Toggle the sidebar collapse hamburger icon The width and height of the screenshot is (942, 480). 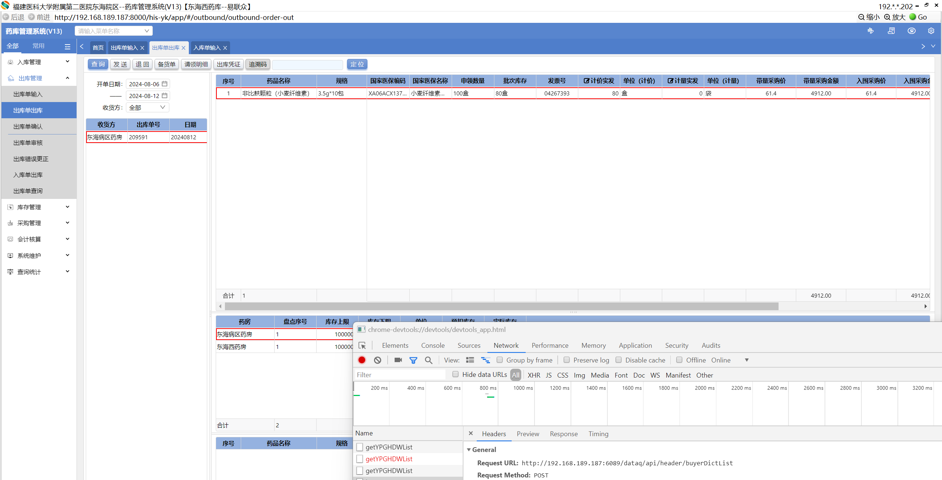click(x=67, y=46)
